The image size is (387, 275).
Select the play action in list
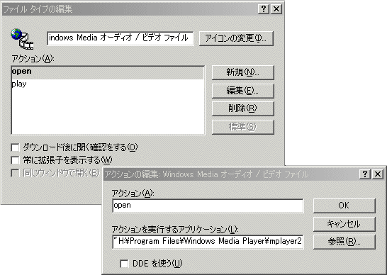(108, 84)
